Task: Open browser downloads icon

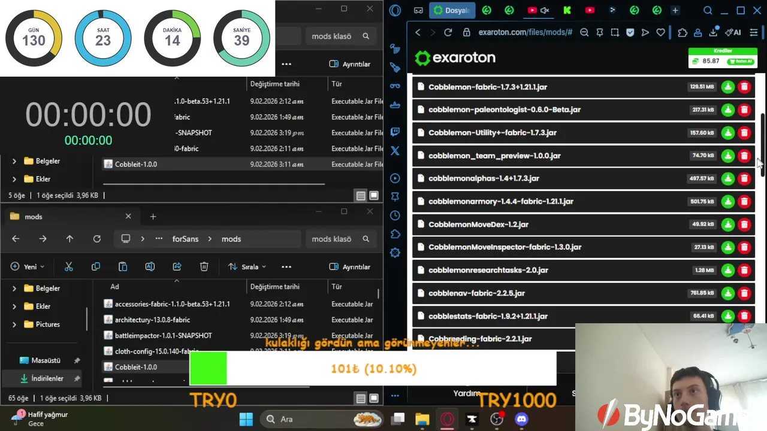Action: [713, 32]
